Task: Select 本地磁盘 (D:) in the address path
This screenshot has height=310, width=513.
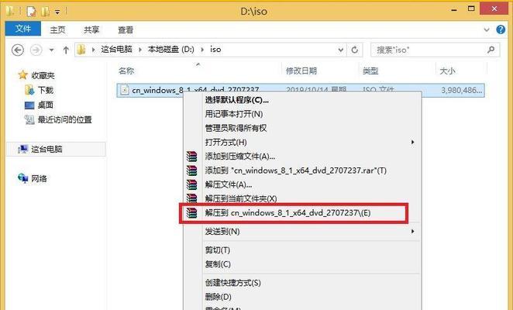Action: [170, 50]
